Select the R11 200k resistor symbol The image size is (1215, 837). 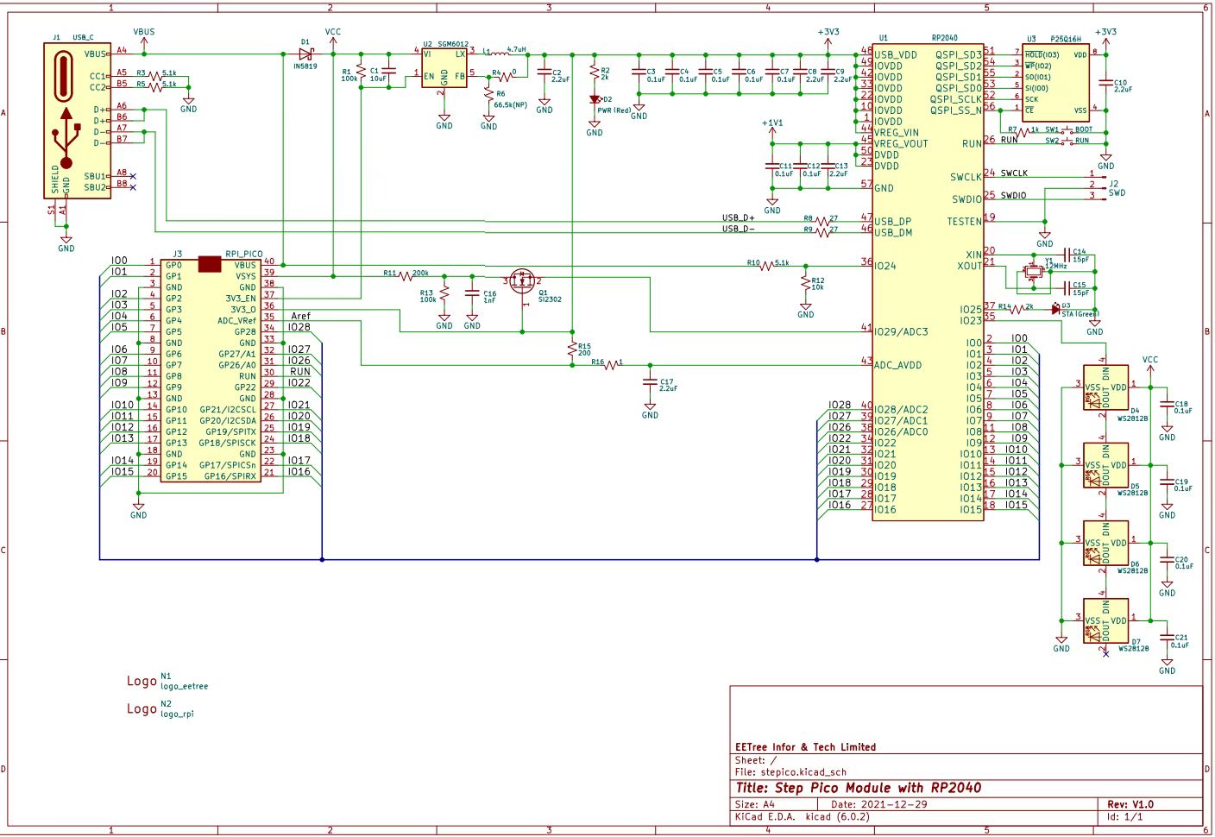coord(406,276)
